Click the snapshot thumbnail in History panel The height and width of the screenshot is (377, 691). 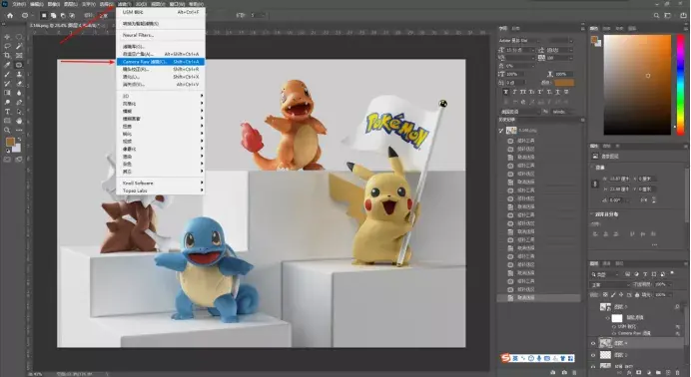click(511, 131)
